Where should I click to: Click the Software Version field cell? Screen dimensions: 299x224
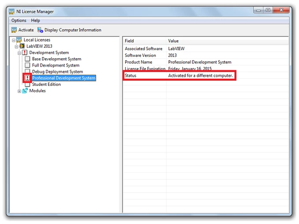pyautogui.click(x=140, y=55)
